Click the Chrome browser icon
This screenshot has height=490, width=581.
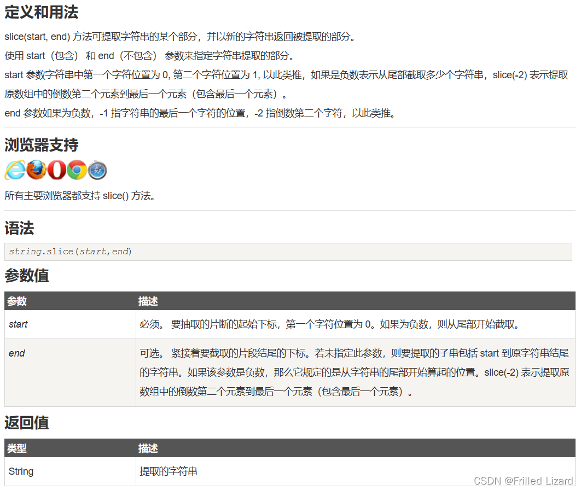(x=76, y=170)
